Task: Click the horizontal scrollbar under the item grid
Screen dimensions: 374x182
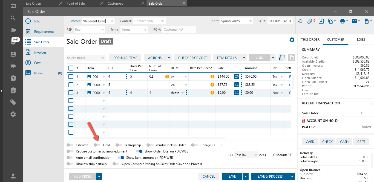Action: [148, 138]
